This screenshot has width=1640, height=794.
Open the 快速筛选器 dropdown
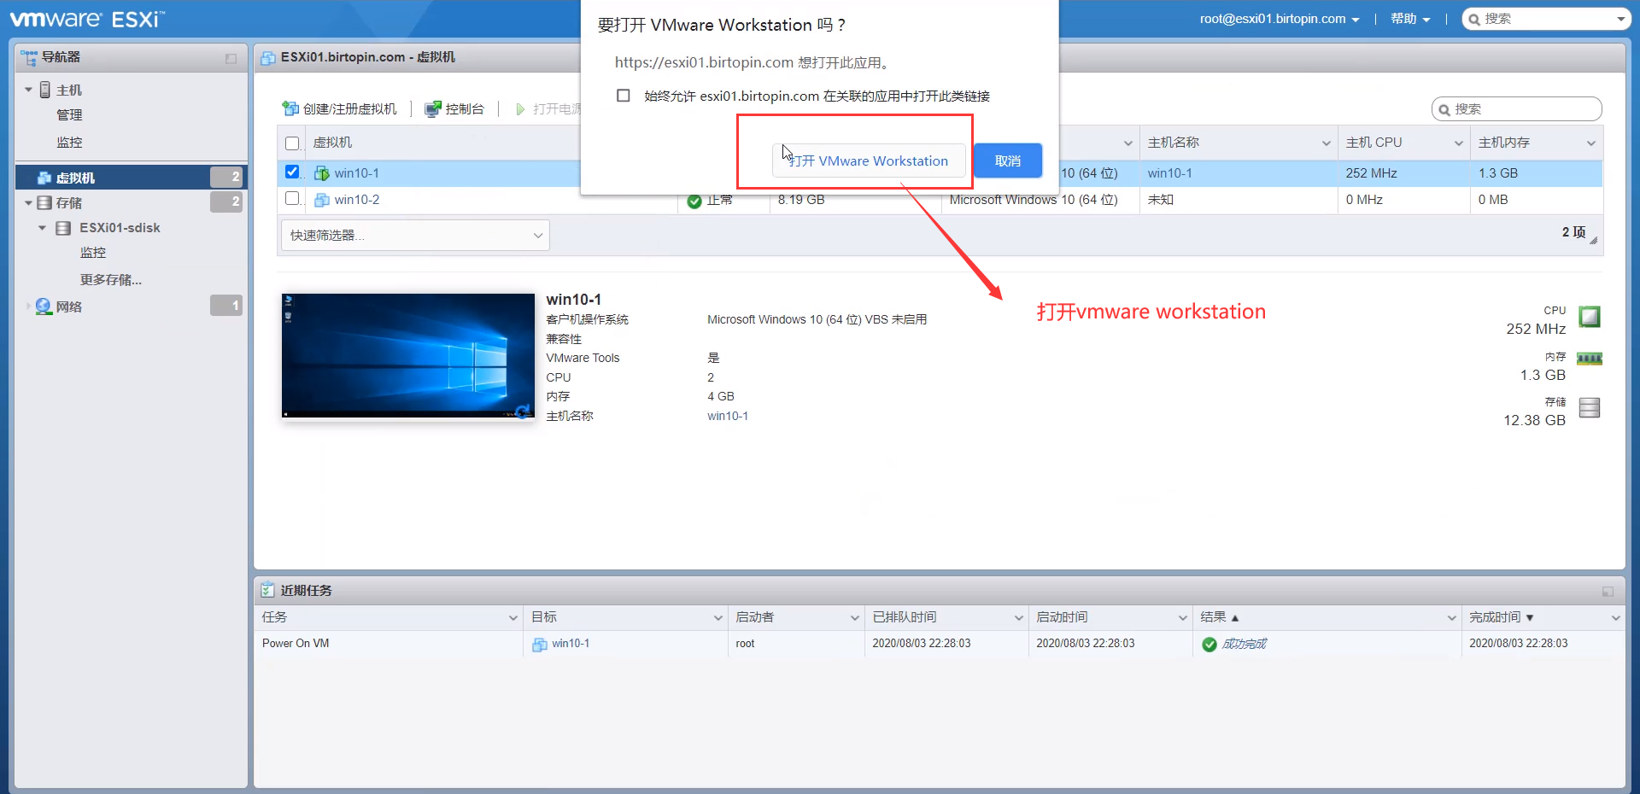pyautogui.click(x=415, y=235)
